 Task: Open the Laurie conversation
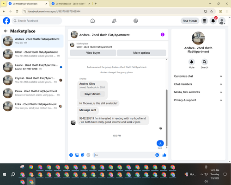pos(32,67)
